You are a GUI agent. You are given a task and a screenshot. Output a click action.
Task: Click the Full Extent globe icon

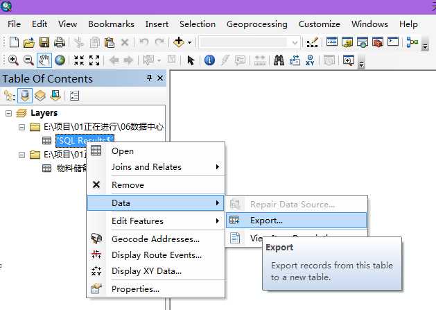pyautogui.click(x=60, y=60)
